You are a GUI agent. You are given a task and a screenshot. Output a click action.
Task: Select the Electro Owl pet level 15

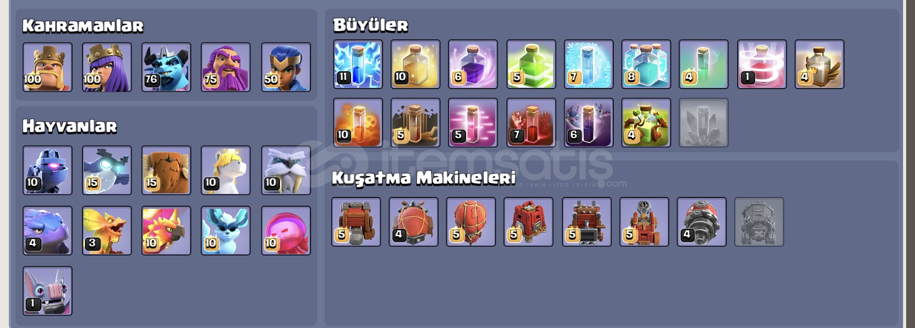click(x=107, y=170)
